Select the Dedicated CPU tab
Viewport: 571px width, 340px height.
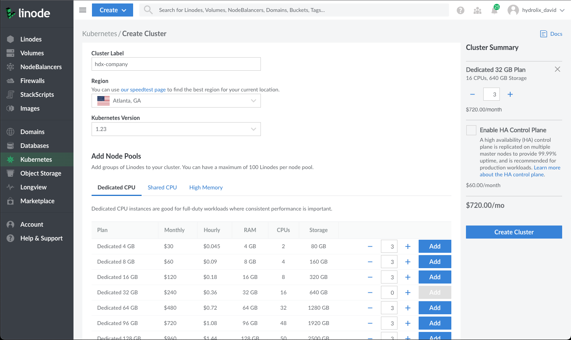117,187
